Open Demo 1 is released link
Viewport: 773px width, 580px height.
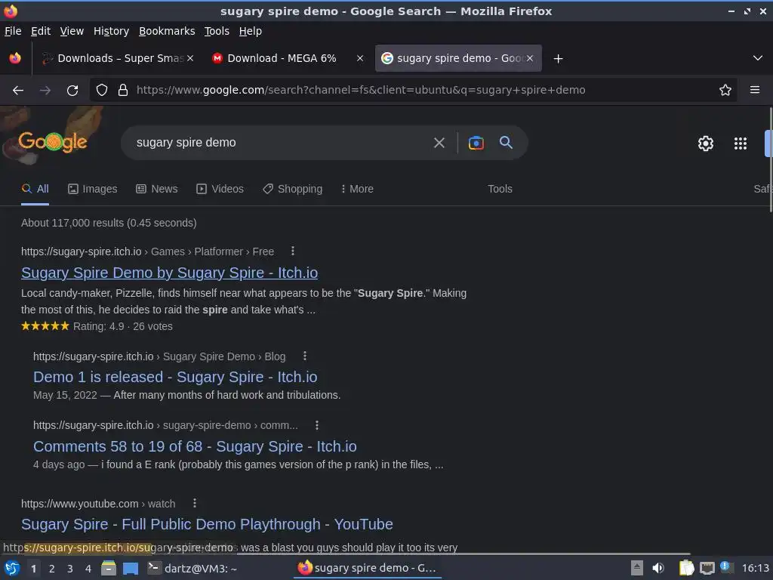tap(175, 377)
